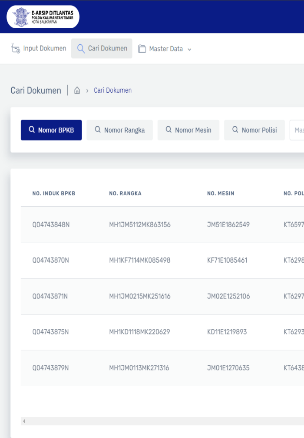Viewport: 304px width, 438px height.
Task: Click the NO. MESIN column header
Action: tap(221, 194)
